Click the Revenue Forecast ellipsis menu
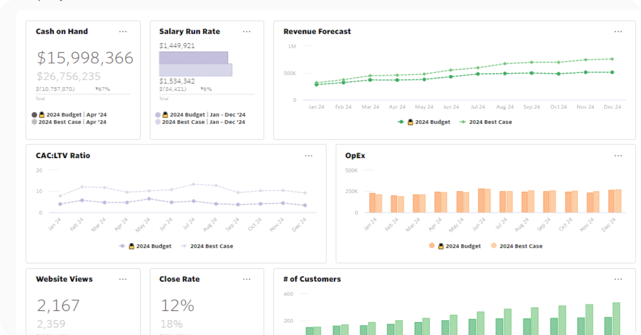 [617, 32]
